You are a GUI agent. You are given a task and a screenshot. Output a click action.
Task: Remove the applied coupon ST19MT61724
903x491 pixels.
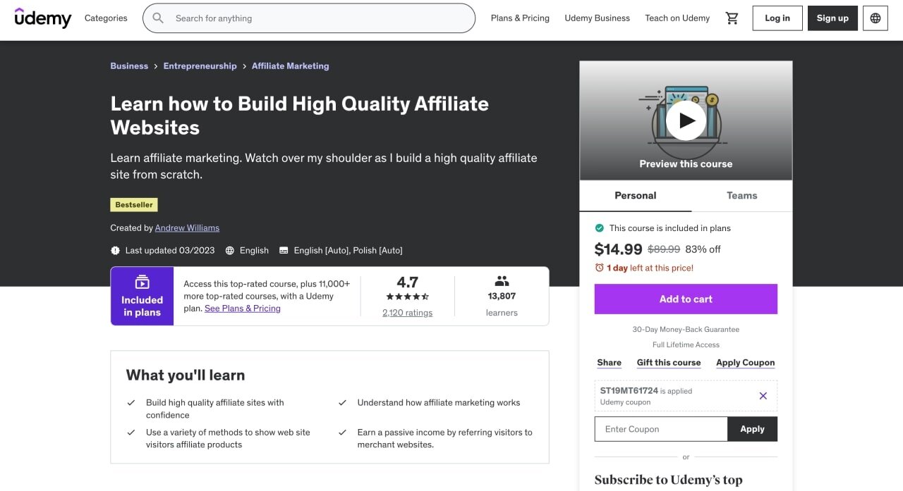(x=763, y=396)
